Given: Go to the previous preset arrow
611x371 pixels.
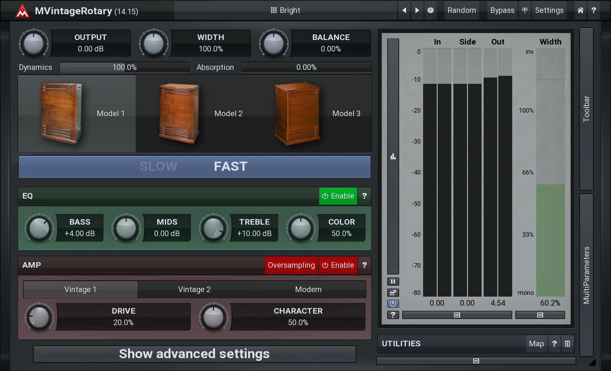Looking at the screenshot, I should coord(404,10).
